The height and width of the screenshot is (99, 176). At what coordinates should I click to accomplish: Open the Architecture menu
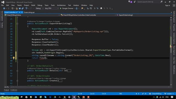point(61,5)
